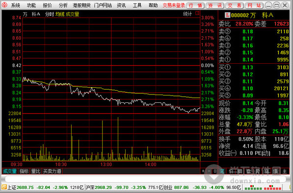Open the 门户网站 menu
The height and width of the screenshot is (193, 293).
[x=103, y=5]
